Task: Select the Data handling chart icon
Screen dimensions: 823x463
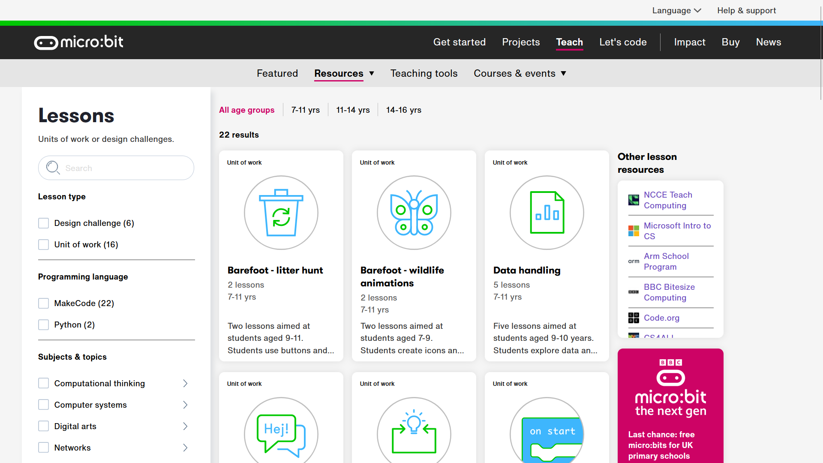Action: [x=547, y=212]
